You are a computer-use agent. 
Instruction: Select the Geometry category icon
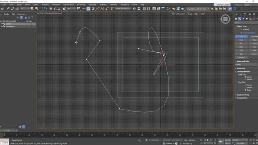(236, 19)
